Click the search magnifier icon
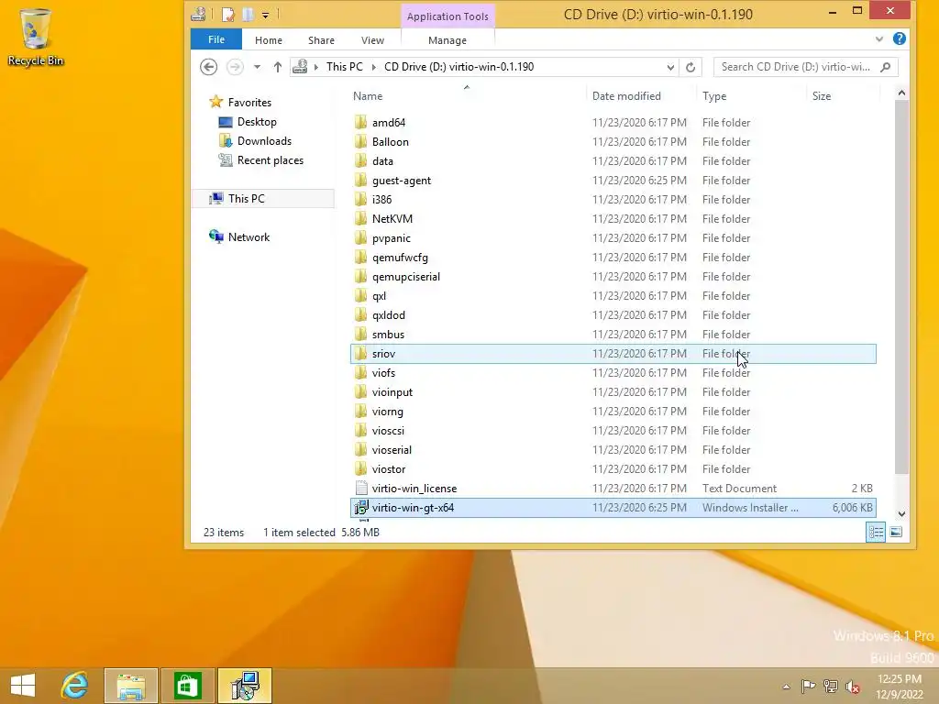The width and height of the screenshot is (939, 704). point(886,67)
